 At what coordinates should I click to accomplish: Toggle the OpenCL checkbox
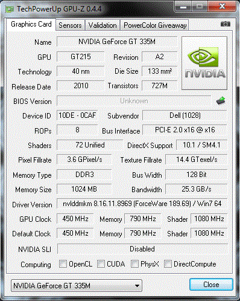(63, 264)
